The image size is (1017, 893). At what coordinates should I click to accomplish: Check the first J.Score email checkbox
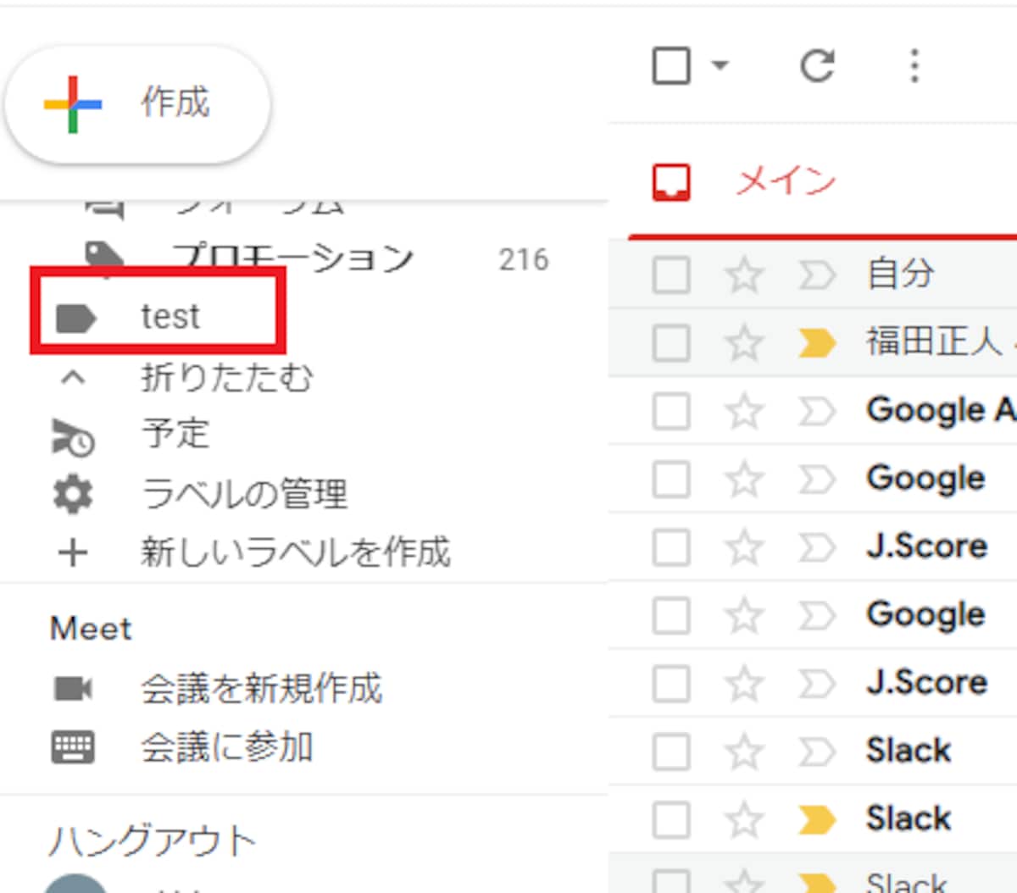coord(671,547)
